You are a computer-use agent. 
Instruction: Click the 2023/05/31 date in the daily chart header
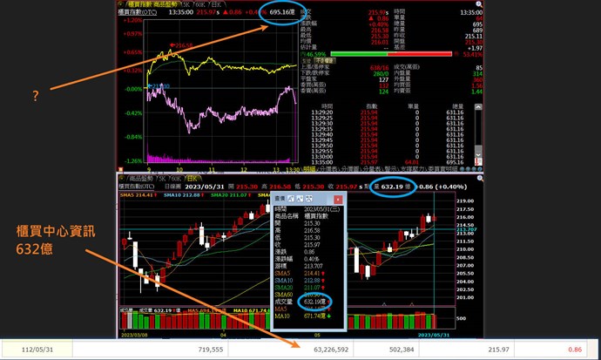pyautogui.click(x=205, y=187)
